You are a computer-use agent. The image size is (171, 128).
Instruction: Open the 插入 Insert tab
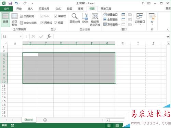pos(30,9)
